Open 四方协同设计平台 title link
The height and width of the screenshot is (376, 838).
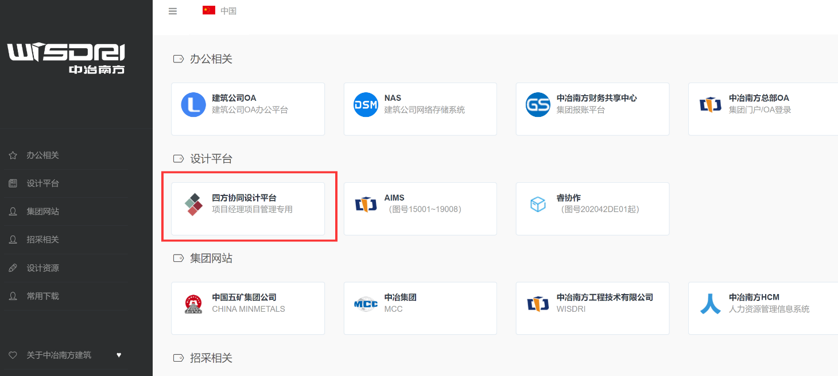pos(244,198)
